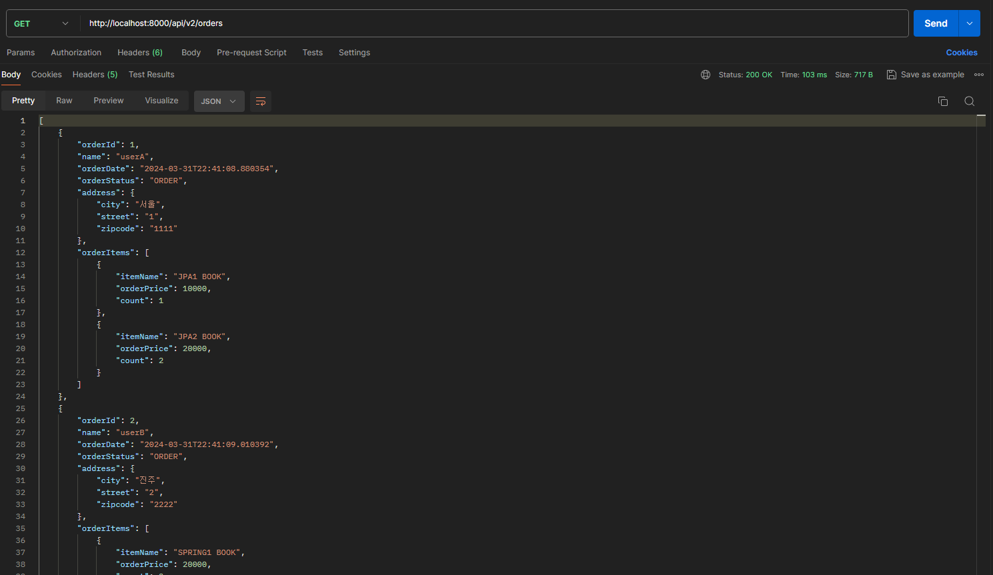Open the request Headers (6) tab

[x=140, y=53]
